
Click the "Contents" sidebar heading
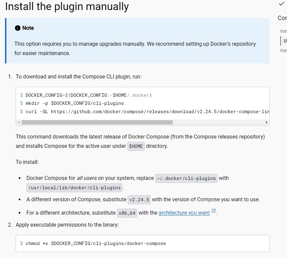(x=282, y=18)
